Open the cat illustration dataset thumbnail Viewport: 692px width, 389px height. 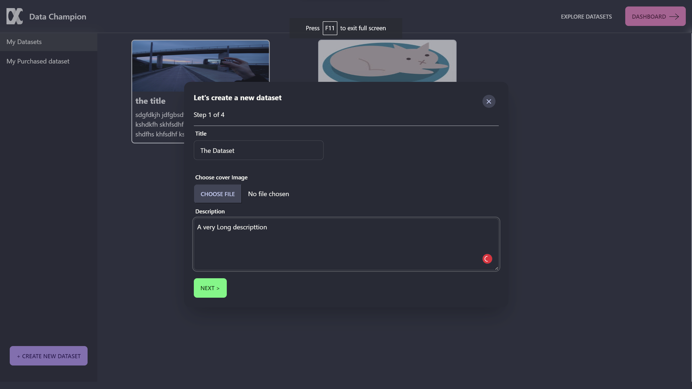coord(387,61)
